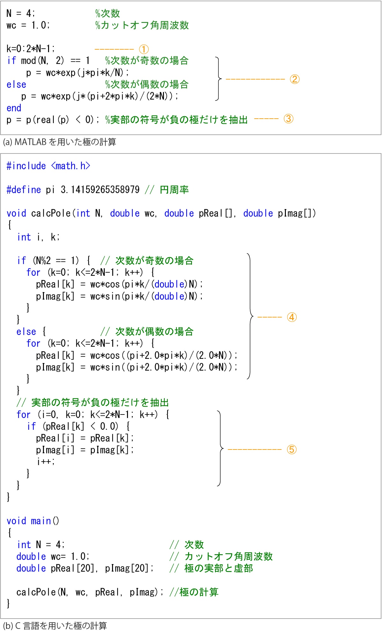Select the circled ④ annotation marker
Screen dimensions: 382x634
pos(292,317)
